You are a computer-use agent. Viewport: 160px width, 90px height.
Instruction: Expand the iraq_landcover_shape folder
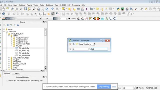(9, 58)
